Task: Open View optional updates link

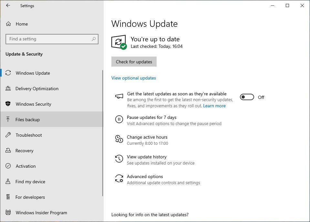Action: point(134,78)
